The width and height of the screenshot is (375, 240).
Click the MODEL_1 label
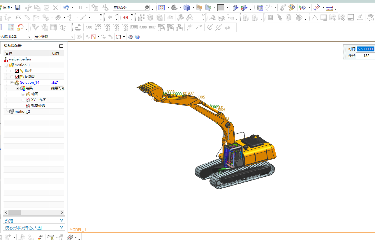(x=78, y=230)
